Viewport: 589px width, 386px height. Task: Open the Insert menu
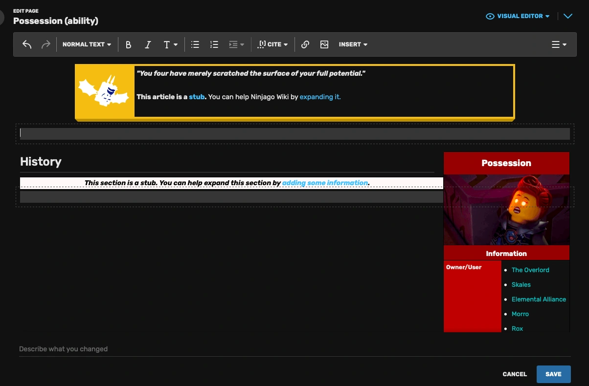click(x=353, y=44)
